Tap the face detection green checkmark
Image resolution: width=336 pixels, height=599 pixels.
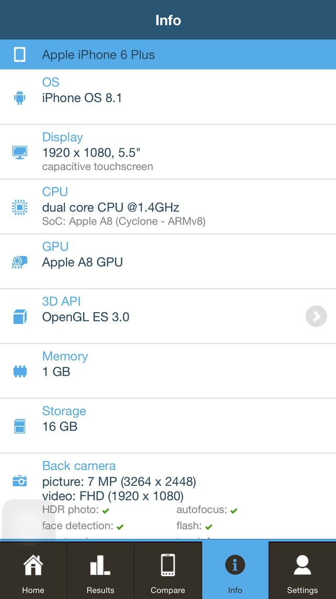coord(120,526)
